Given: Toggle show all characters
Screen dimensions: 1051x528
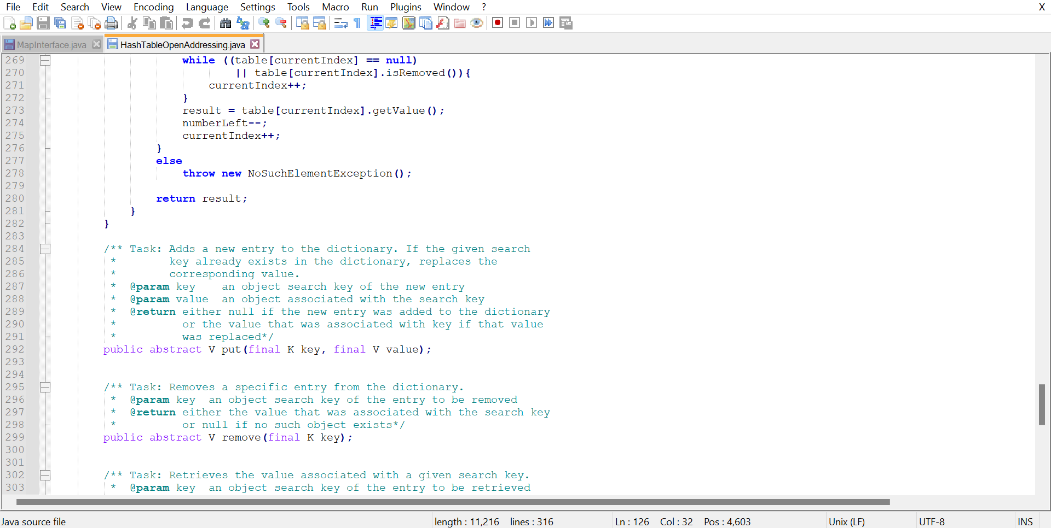Looking at the screenshot, I should [x=356, y=23].
